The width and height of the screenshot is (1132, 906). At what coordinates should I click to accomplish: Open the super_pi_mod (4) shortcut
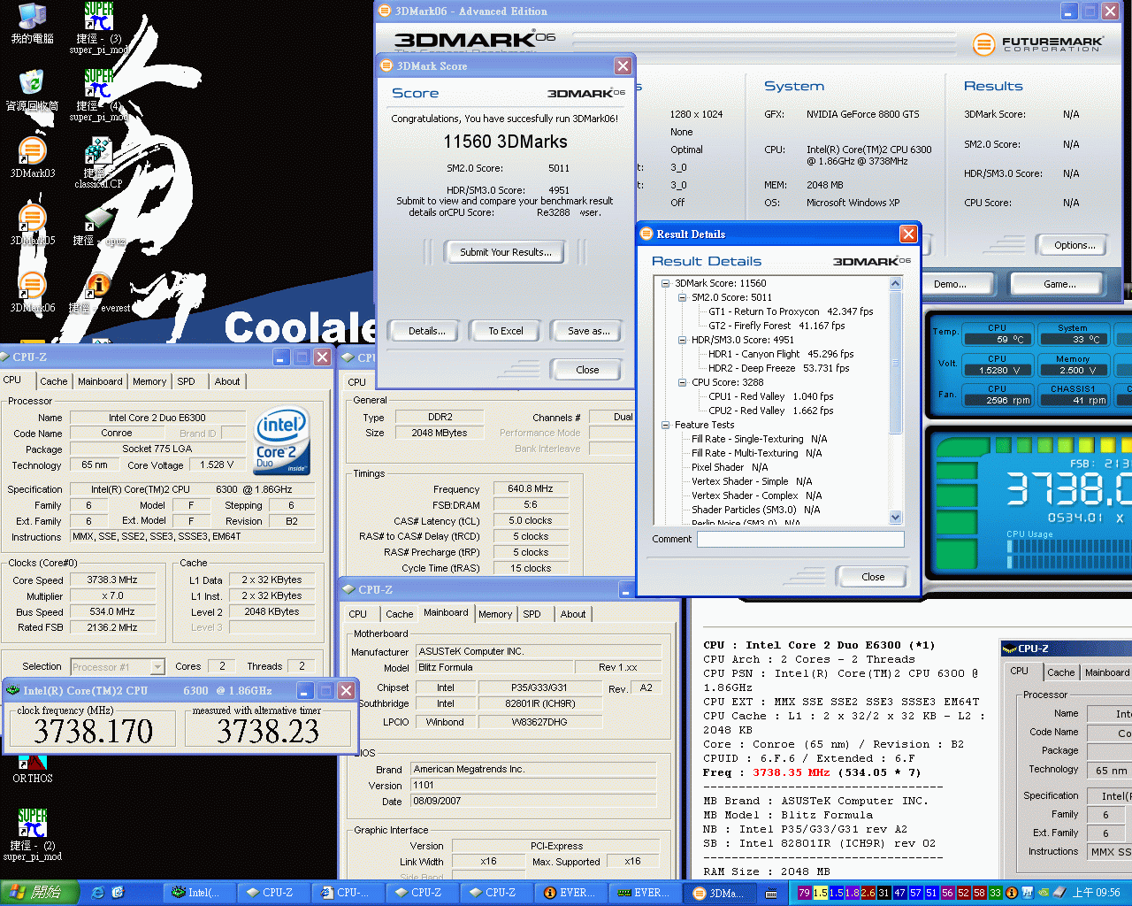click(98, 96)
